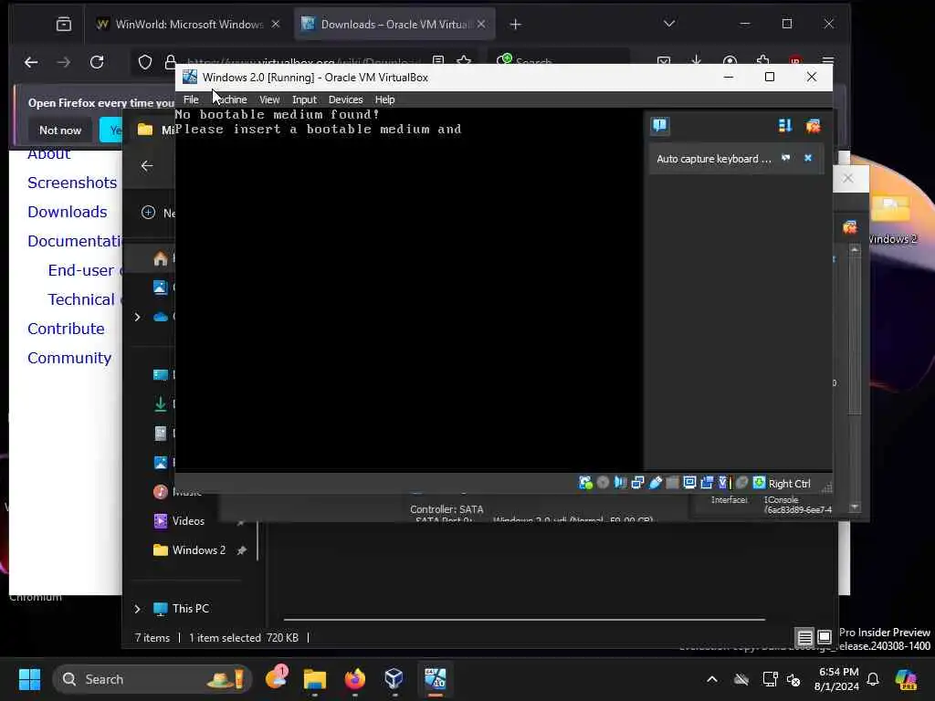Click virtualization features status icon
The image size is (935, 701).
click(724, 483)
